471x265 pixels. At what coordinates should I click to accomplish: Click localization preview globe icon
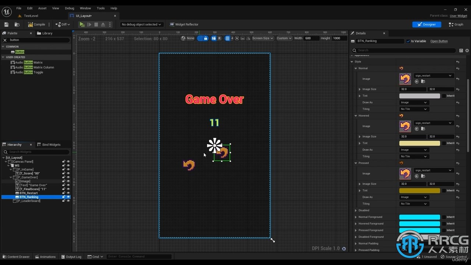[x=183, y=38]
